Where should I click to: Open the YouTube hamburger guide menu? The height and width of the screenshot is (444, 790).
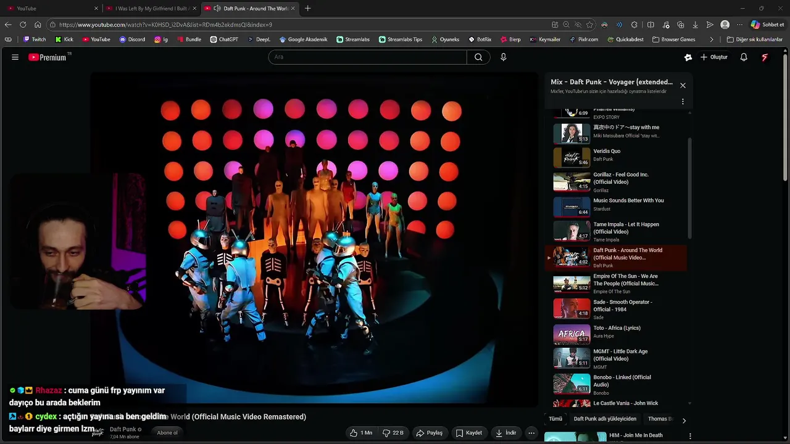click(15, 57)
